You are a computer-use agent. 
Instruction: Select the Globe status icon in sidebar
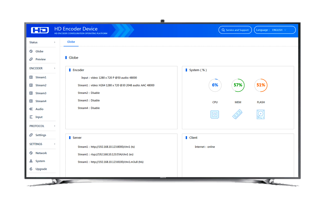(x=31, y=51)
